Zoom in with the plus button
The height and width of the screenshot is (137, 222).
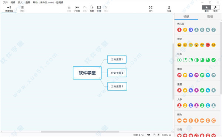(159, 135)
